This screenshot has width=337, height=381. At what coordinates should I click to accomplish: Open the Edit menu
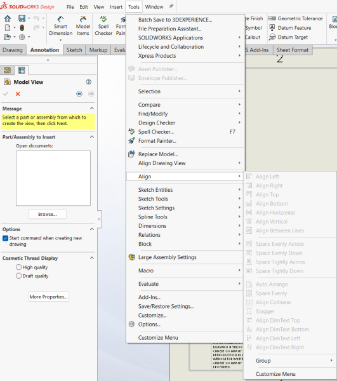(84, 7)
